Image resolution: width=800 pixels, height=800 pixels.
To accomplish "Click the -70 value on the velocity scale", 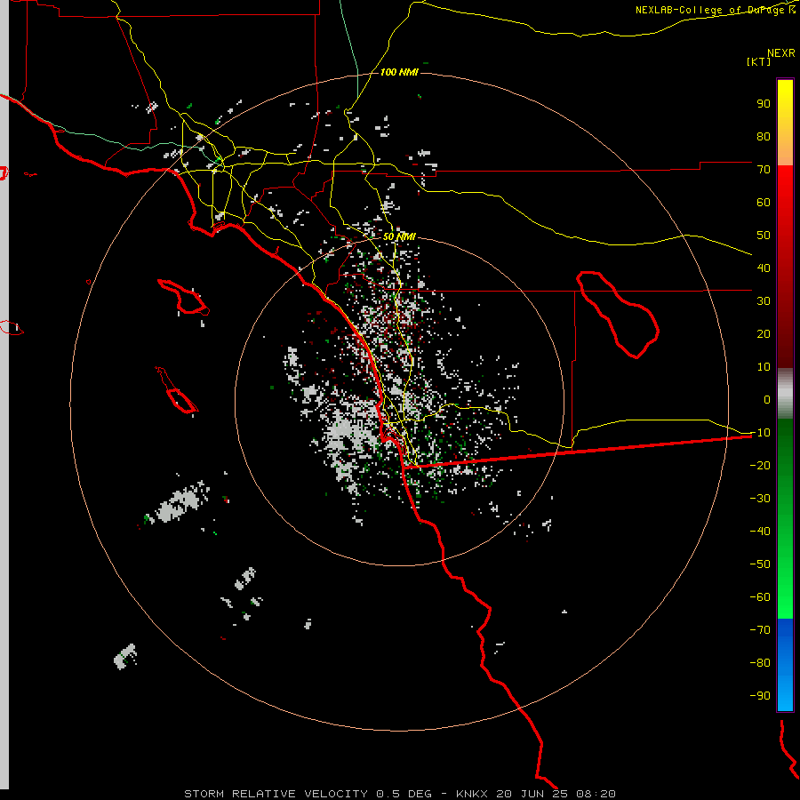I will (x=760, y=630).
